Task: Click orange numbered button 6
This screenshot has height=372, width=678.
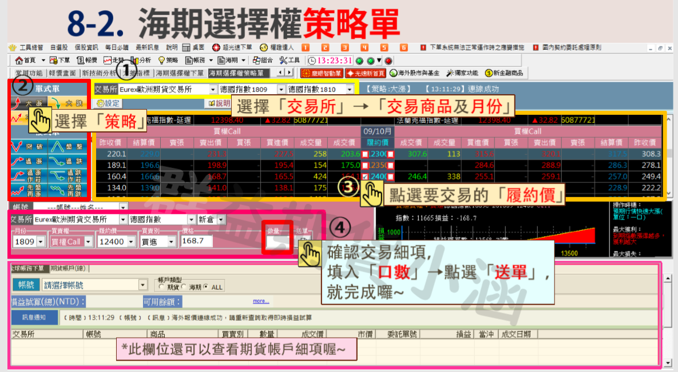Action: [x=403, y=47]
